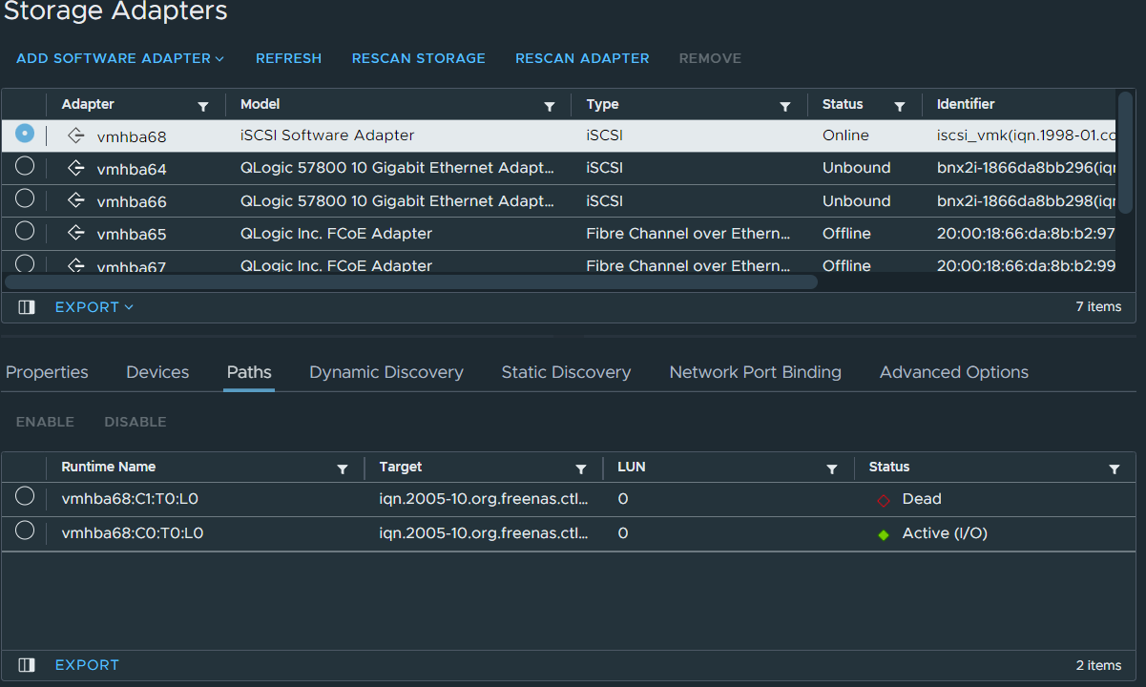Click RESCAN ADAPTER button

pyautogui.click(x=582, y=58)
